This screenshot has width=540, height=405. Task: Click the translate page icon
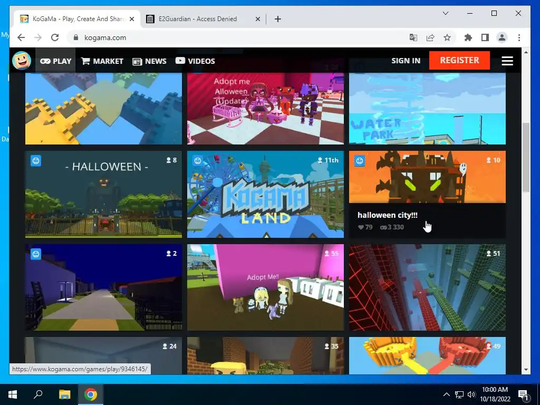pos(413,37)
